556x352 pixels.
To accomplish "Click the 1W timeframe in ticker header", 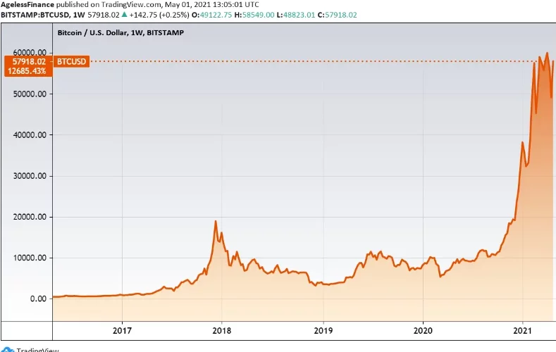I will 79,13.
